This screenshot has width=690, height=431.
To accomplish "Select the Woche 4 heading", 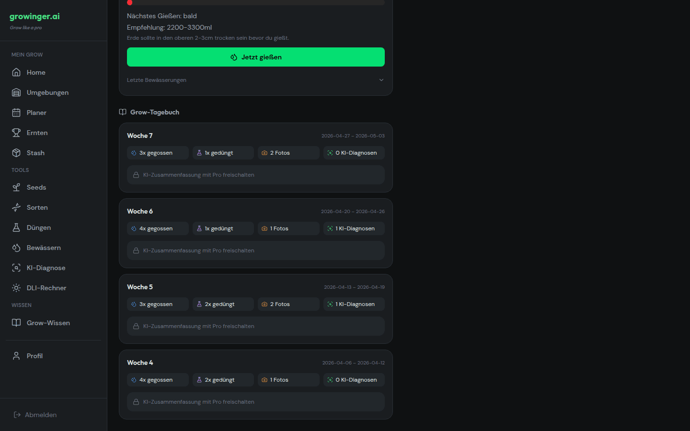I will click(140, 363).
